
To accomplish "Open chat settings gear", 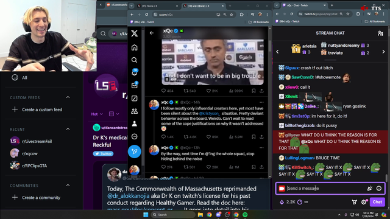I will pyautogui.click(x=364, y=202).
